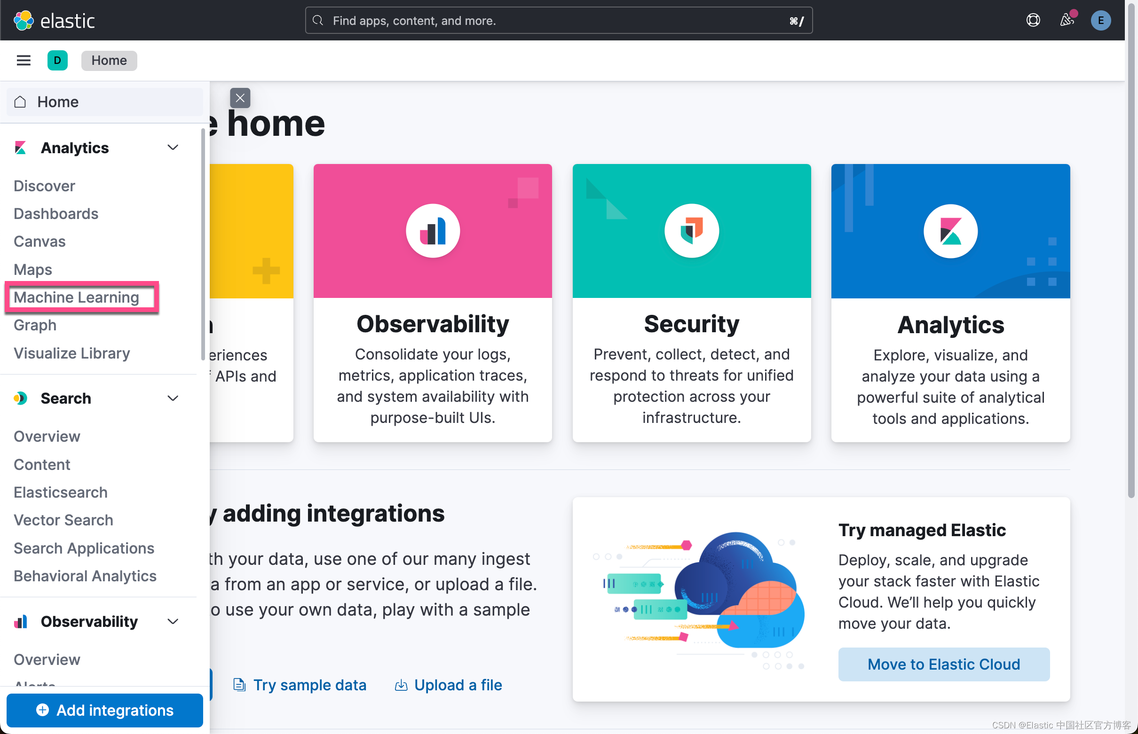The height and width of the screenshot is (734, 1138).
Task: Collapse the Search section in the sidebar
Action: pos(173,398)
